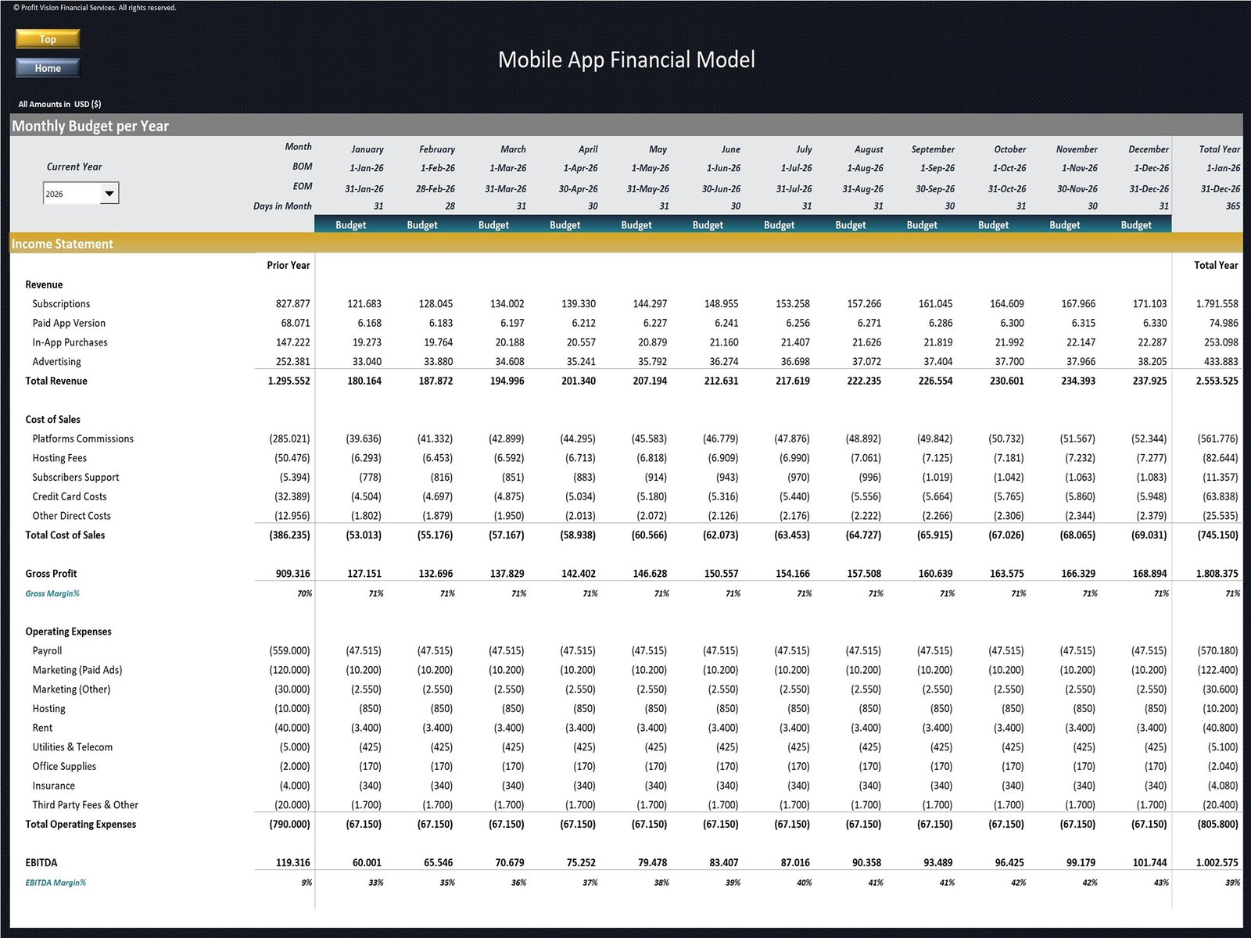Viewport: 1251px width, 938px height.
Task: Click the Total Year Advertising value 433.883
Action: pyautogui.click(x=1217, y=362)
